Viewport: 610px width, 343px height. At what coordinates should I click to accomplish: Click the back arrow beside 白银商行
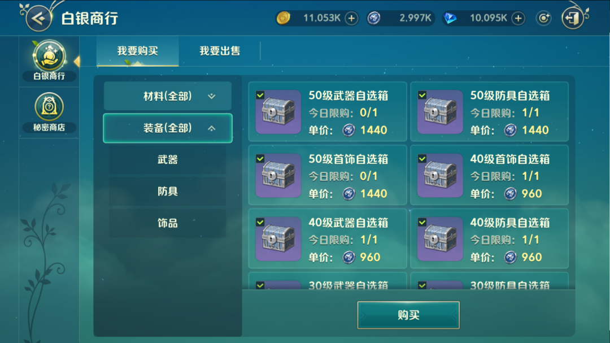tap(38, 18)
